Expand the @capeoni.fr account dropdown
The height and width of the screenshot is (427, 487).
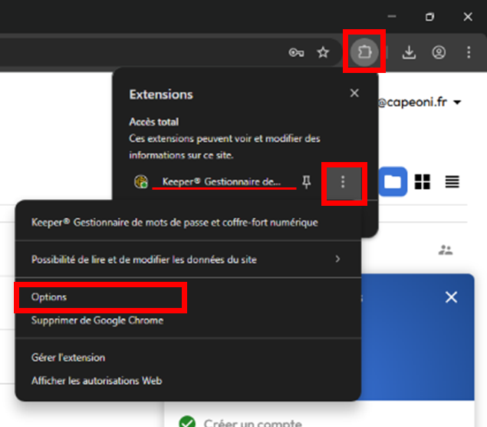tap(457, 102)
